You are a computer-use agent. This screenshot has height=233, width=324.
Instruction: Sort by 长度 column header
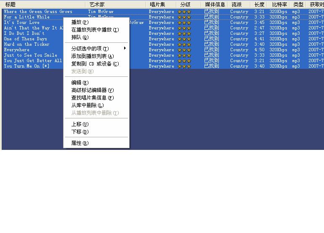(x=259, y=5)
